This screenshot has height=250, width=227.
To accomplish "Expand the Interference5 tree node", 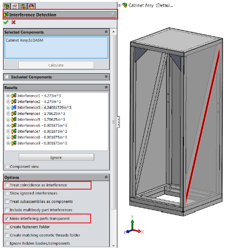I will 8,119.
